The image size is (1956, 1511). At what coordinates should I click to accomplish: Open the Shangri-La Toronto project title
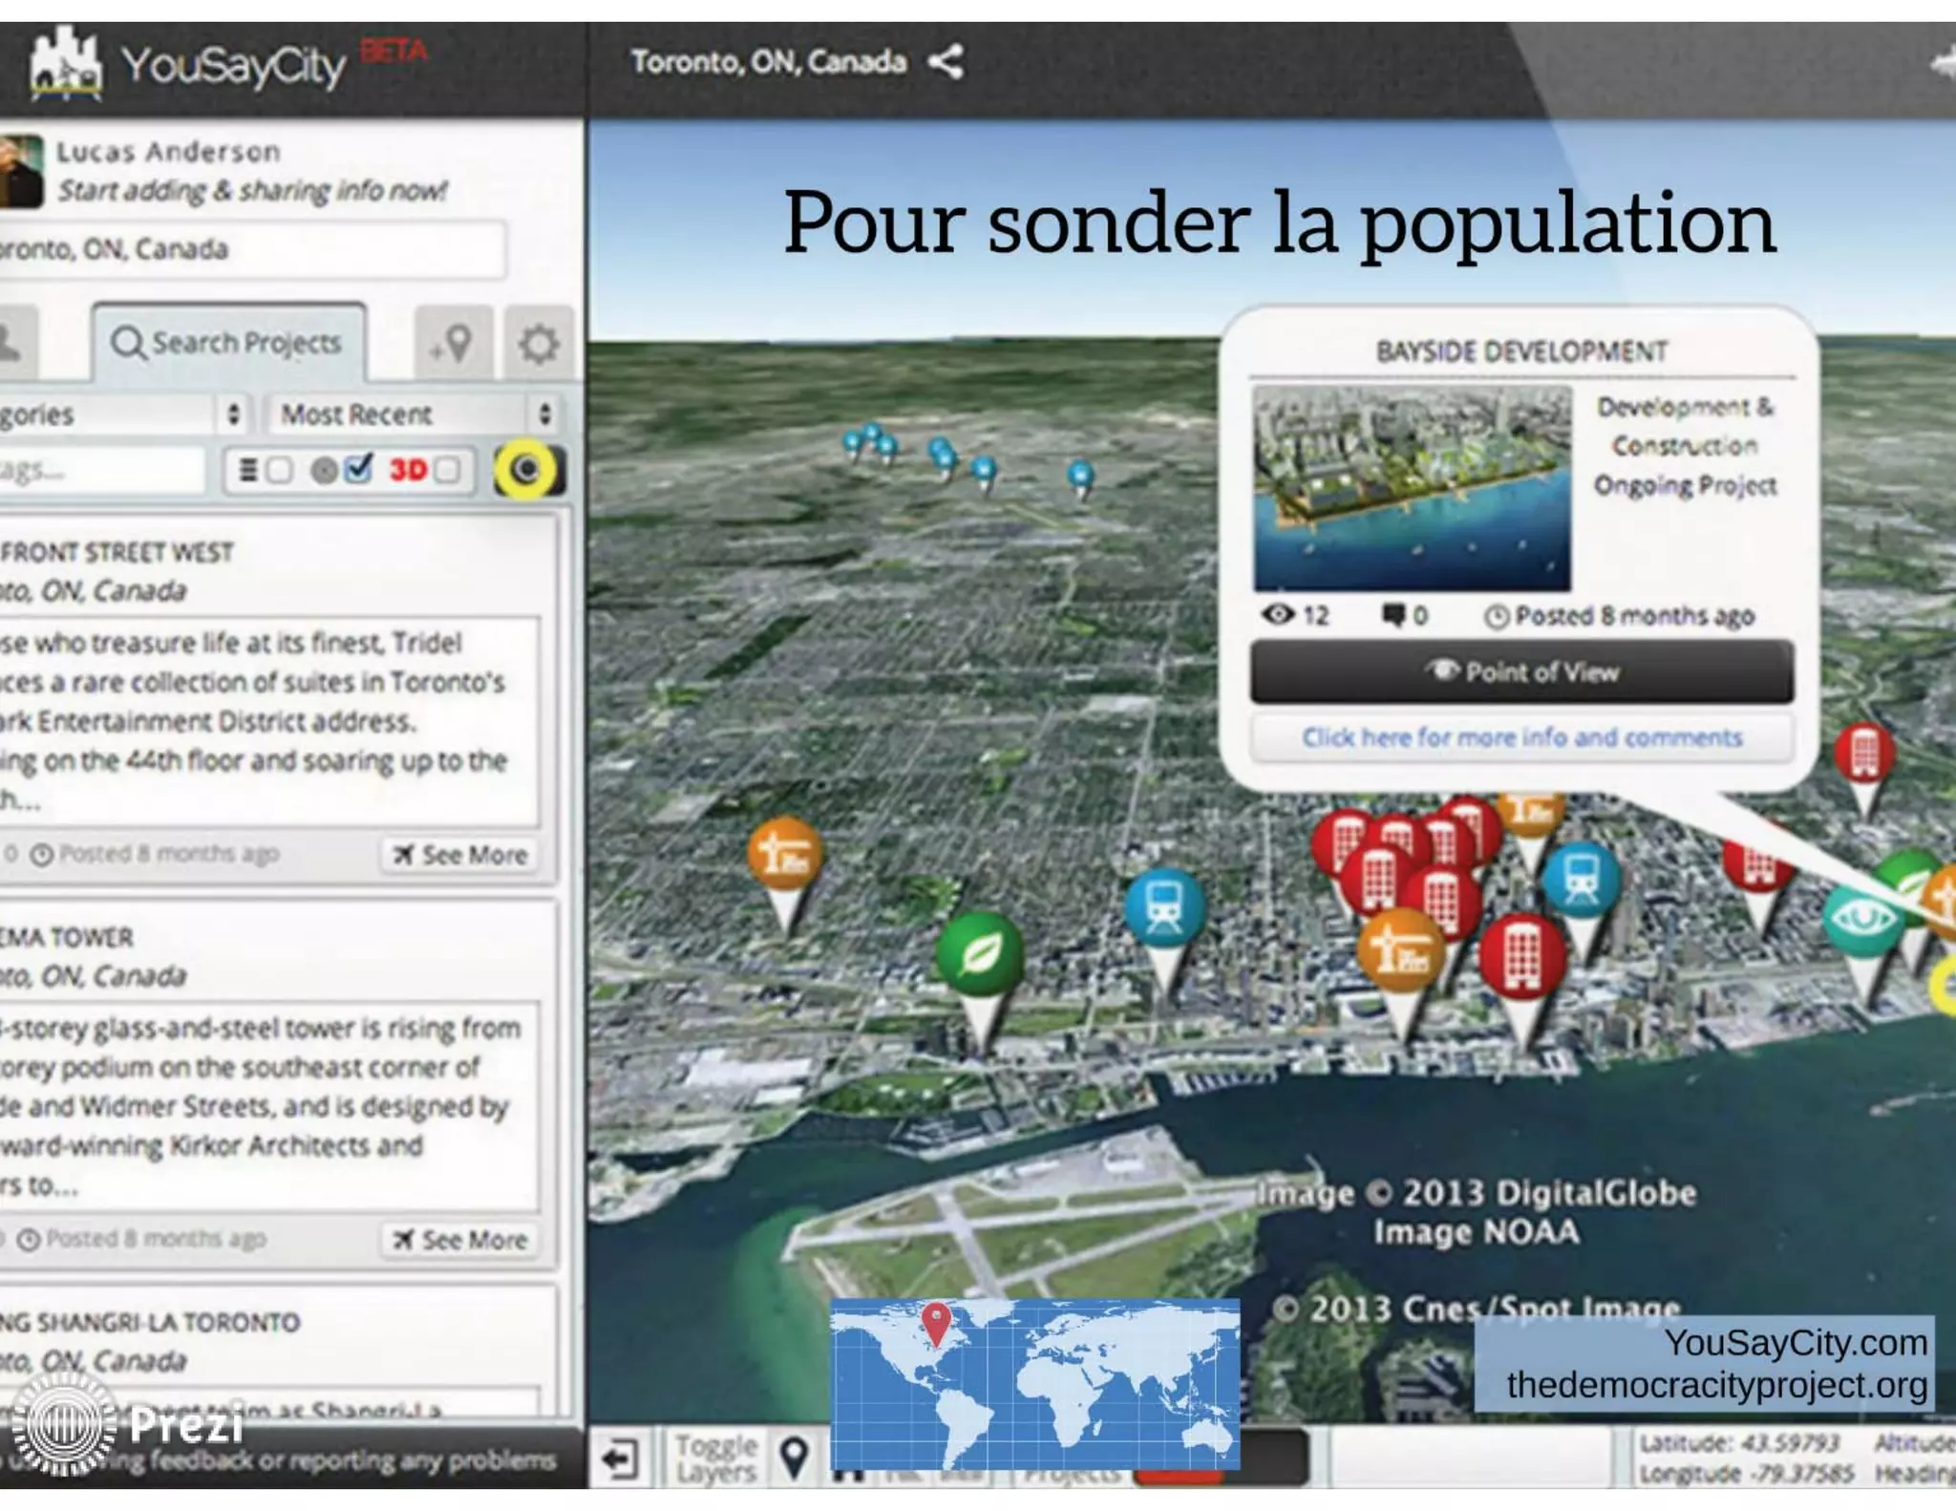[x=150, y=1322]
